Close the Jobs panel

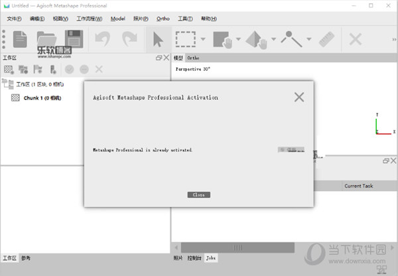393,161
